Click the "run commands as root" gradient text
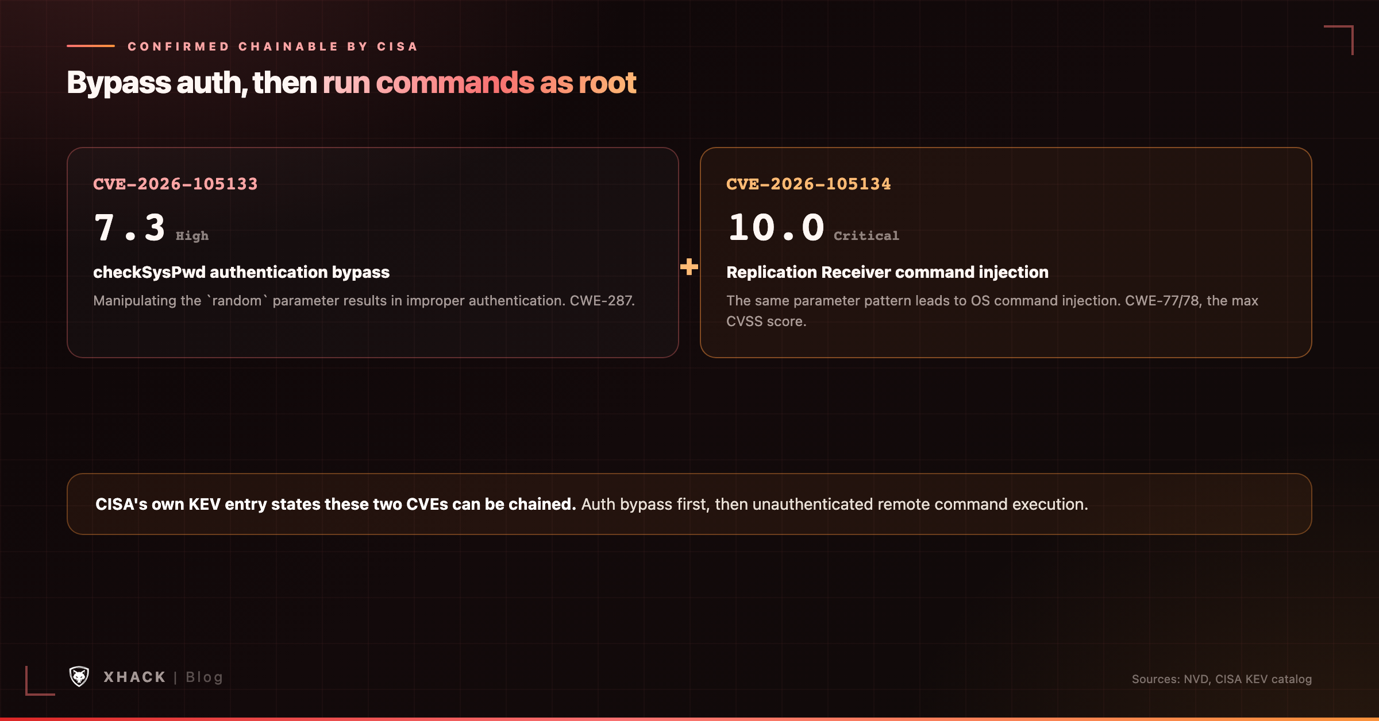This screenshot has width=1379, height=721. pyautogui.click(x=479, y=83)
